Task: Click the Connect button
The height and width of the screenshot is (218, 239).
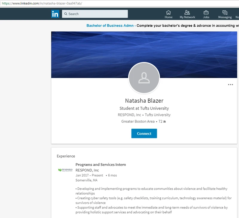Action: coord(144,133)
